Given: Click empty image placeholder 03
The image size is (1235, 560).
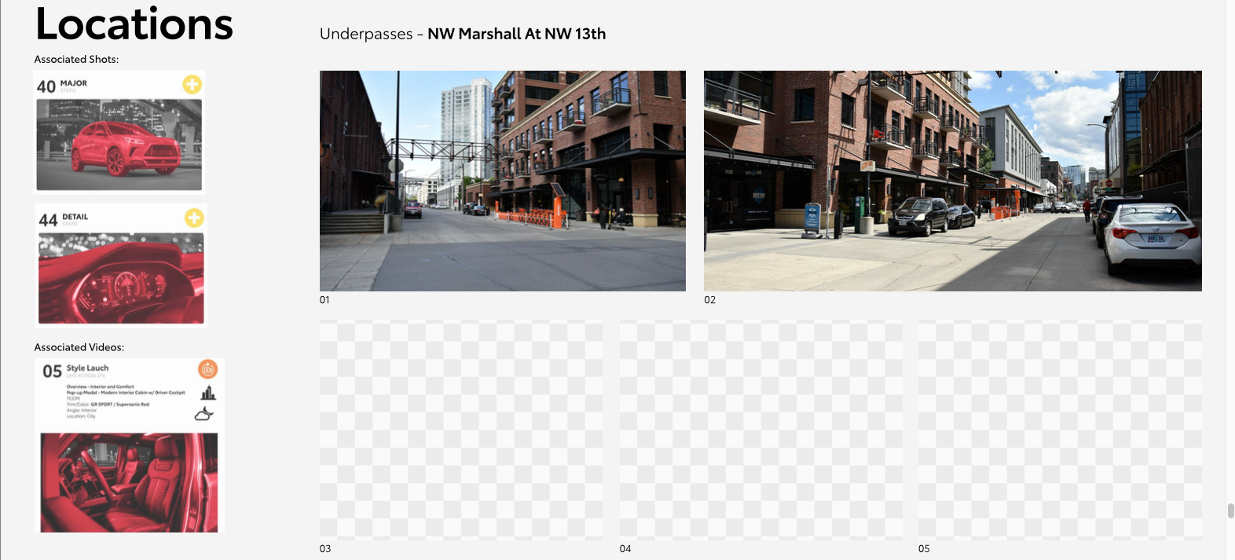Looking at the screenshot, I should point(460,429).
